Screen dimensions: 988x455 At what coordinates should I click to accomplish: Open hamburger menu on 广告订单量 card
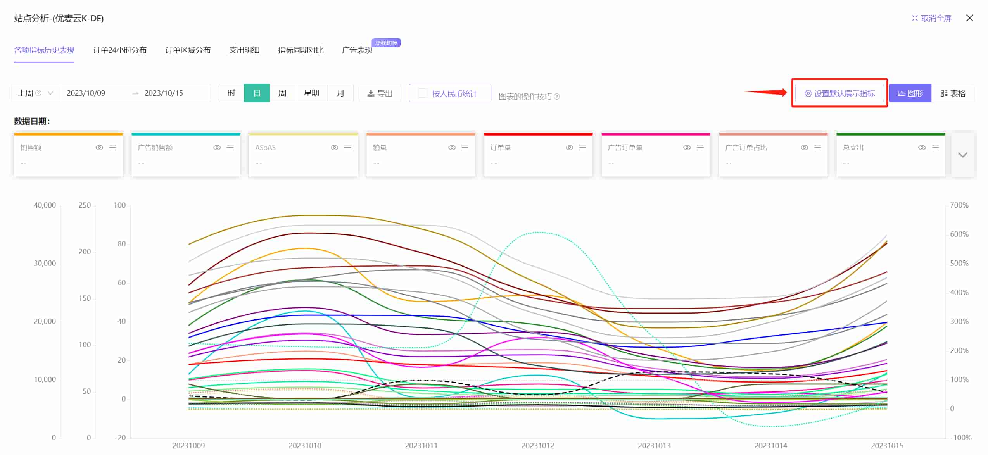point(700,148)
